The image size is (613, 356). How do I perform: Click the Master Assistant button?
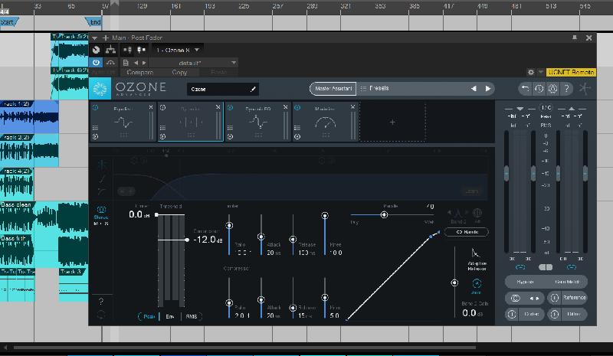click(333, 89)
